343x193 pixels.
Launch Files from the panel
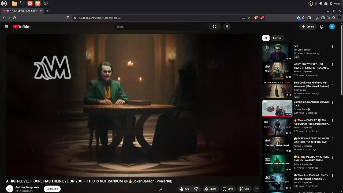coord(14,3)
